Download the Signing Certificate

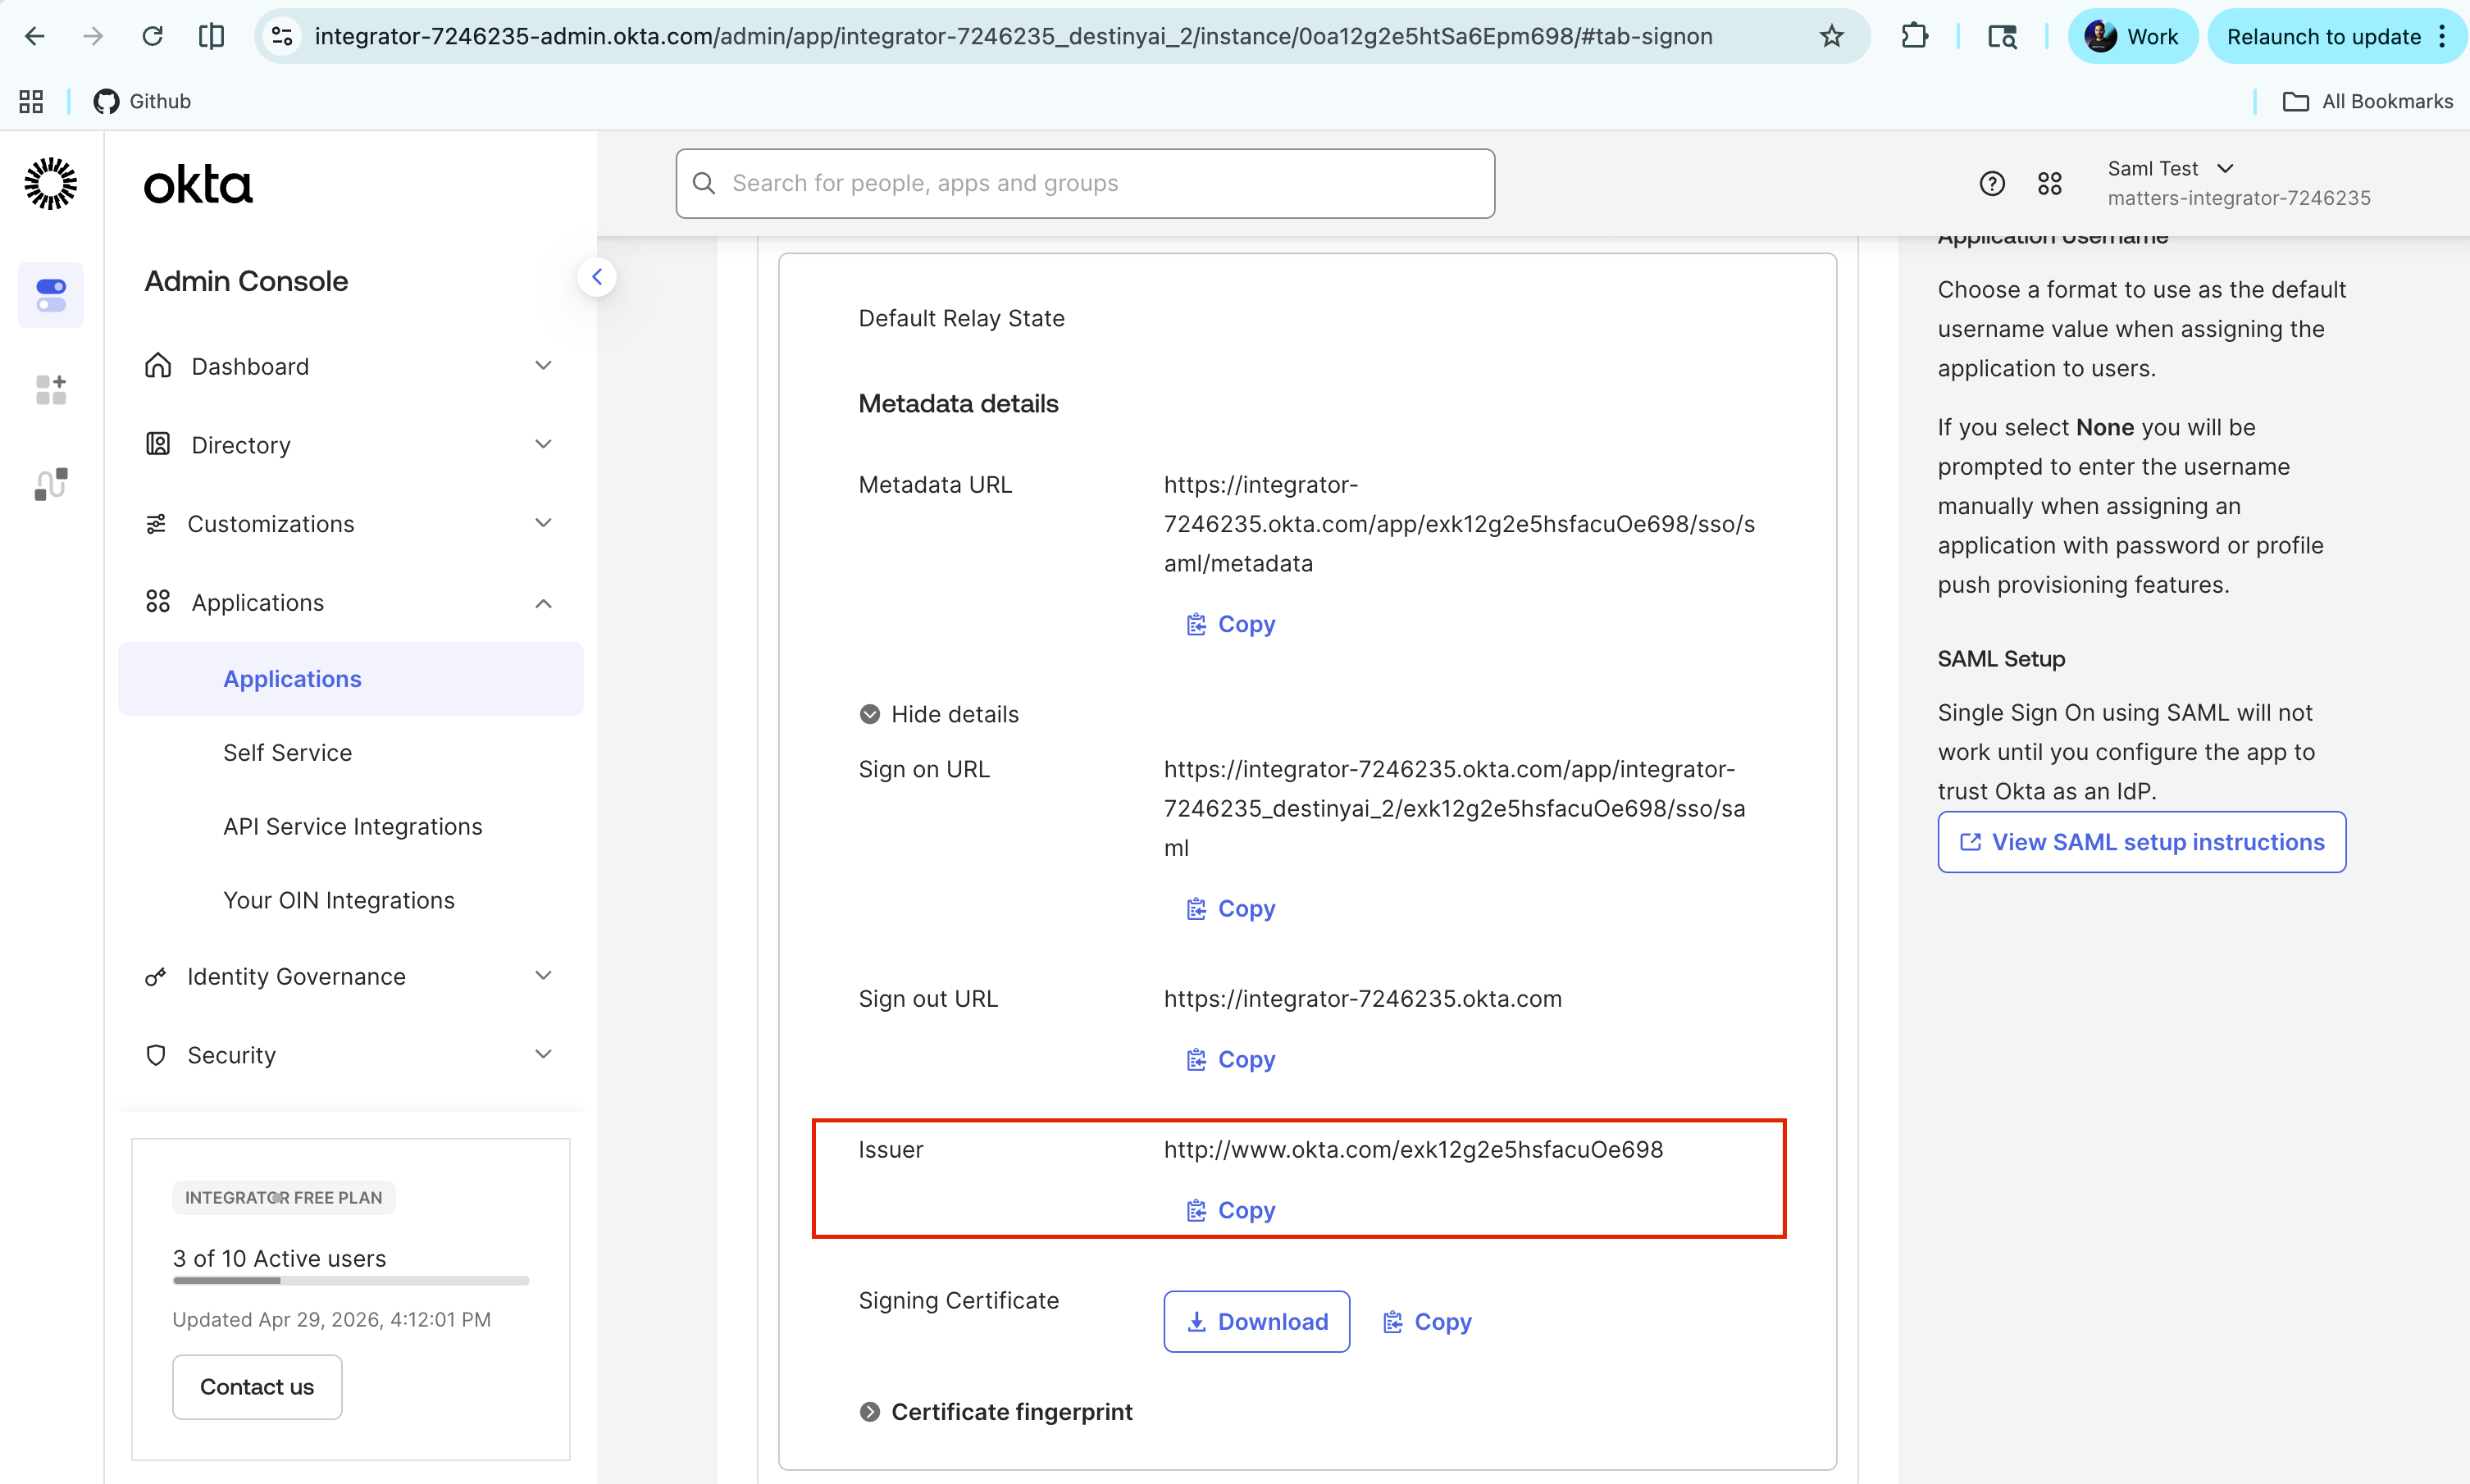1257,1322
